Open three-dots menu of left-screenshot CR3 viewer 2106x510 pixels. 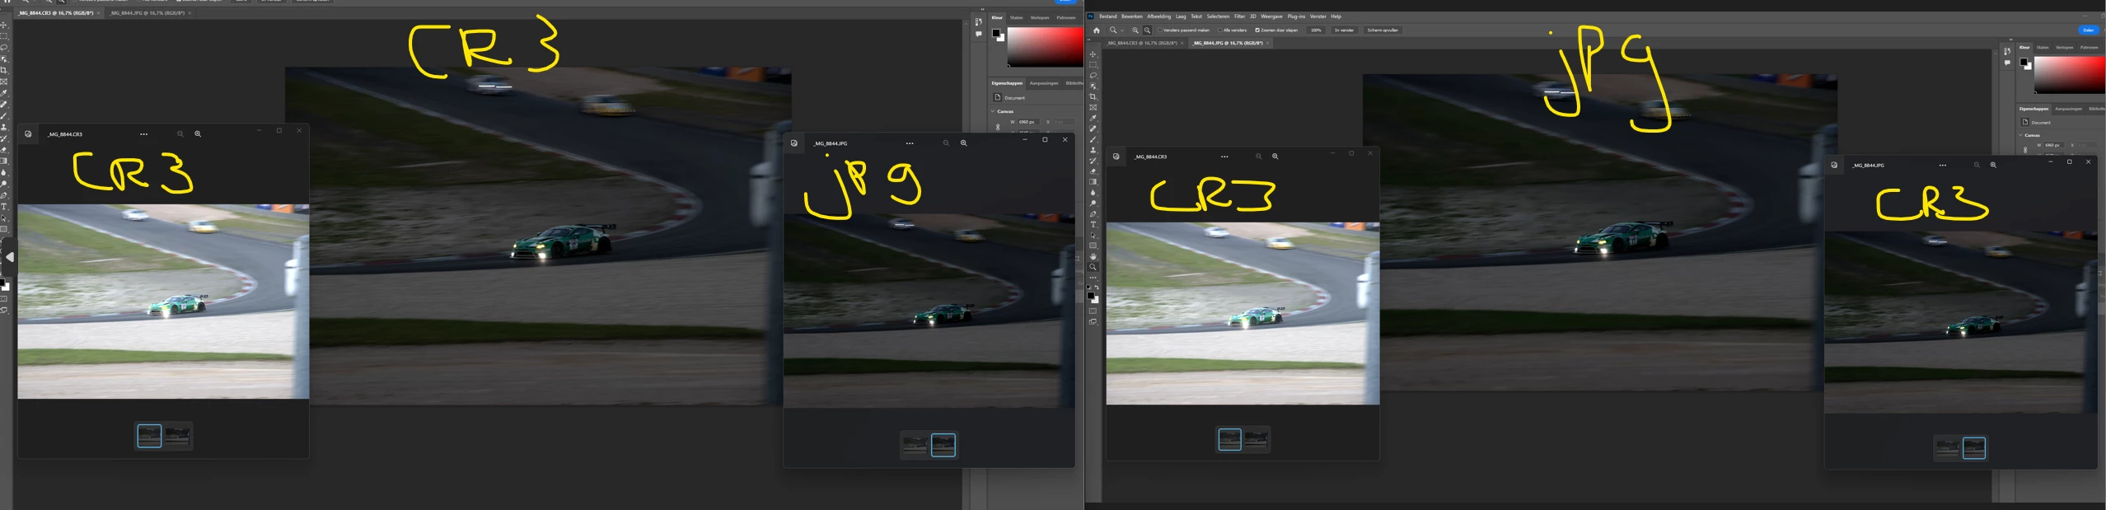tap(144, 134)
